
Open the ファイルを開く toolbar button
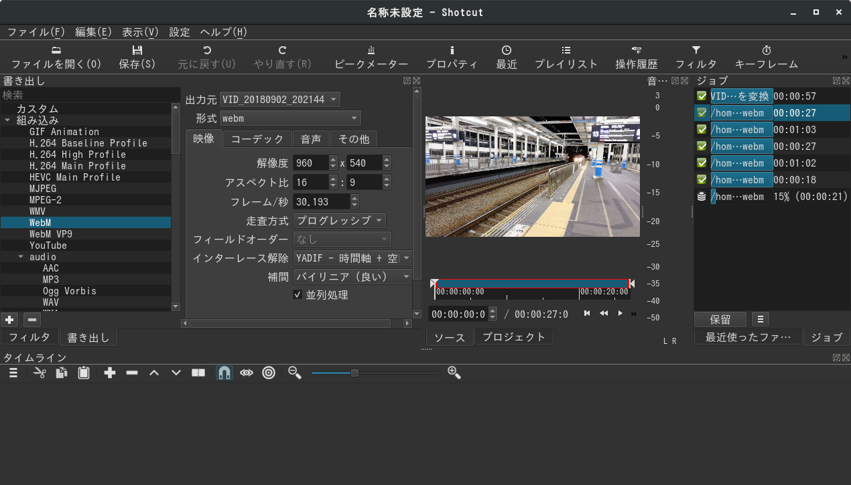coord(56,58)
